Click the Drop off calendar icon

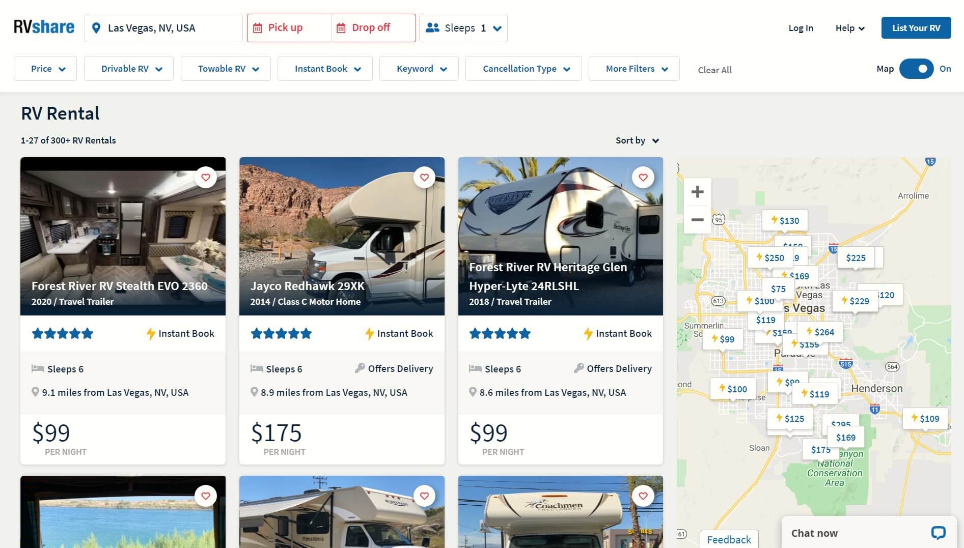(x=341, y=28)
